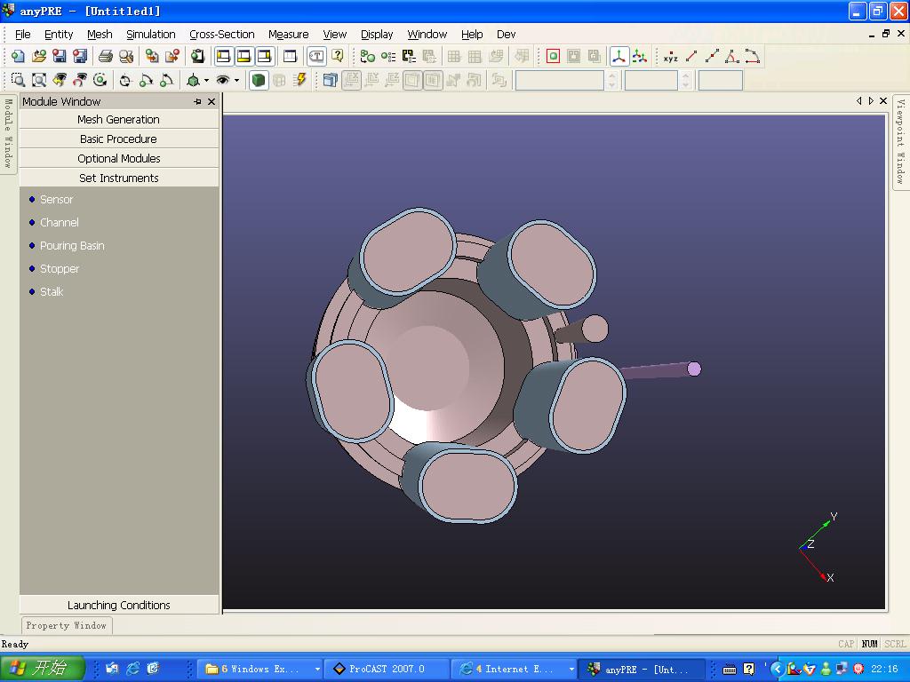Select the angle measurement tool icon
Image resolution: width=910 pixels, height=682 pixels.
click(x=731, y=56)
